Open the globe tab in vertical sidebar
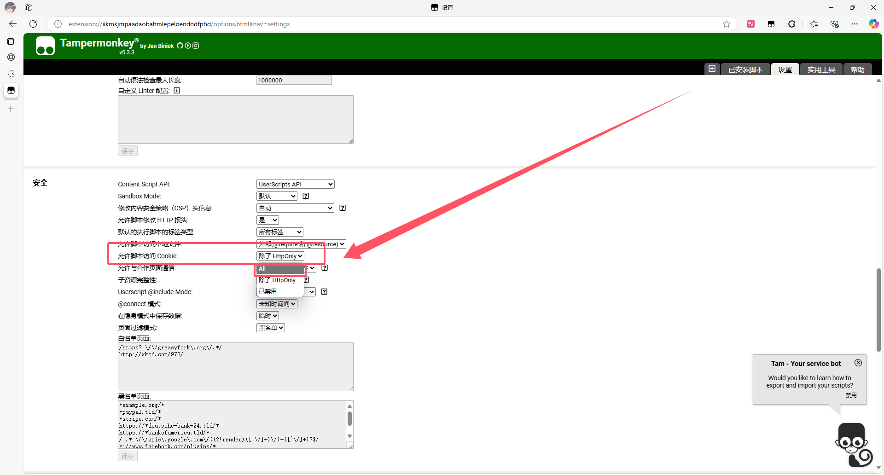This screenshot has height=475, width=884. pos(11,57)
